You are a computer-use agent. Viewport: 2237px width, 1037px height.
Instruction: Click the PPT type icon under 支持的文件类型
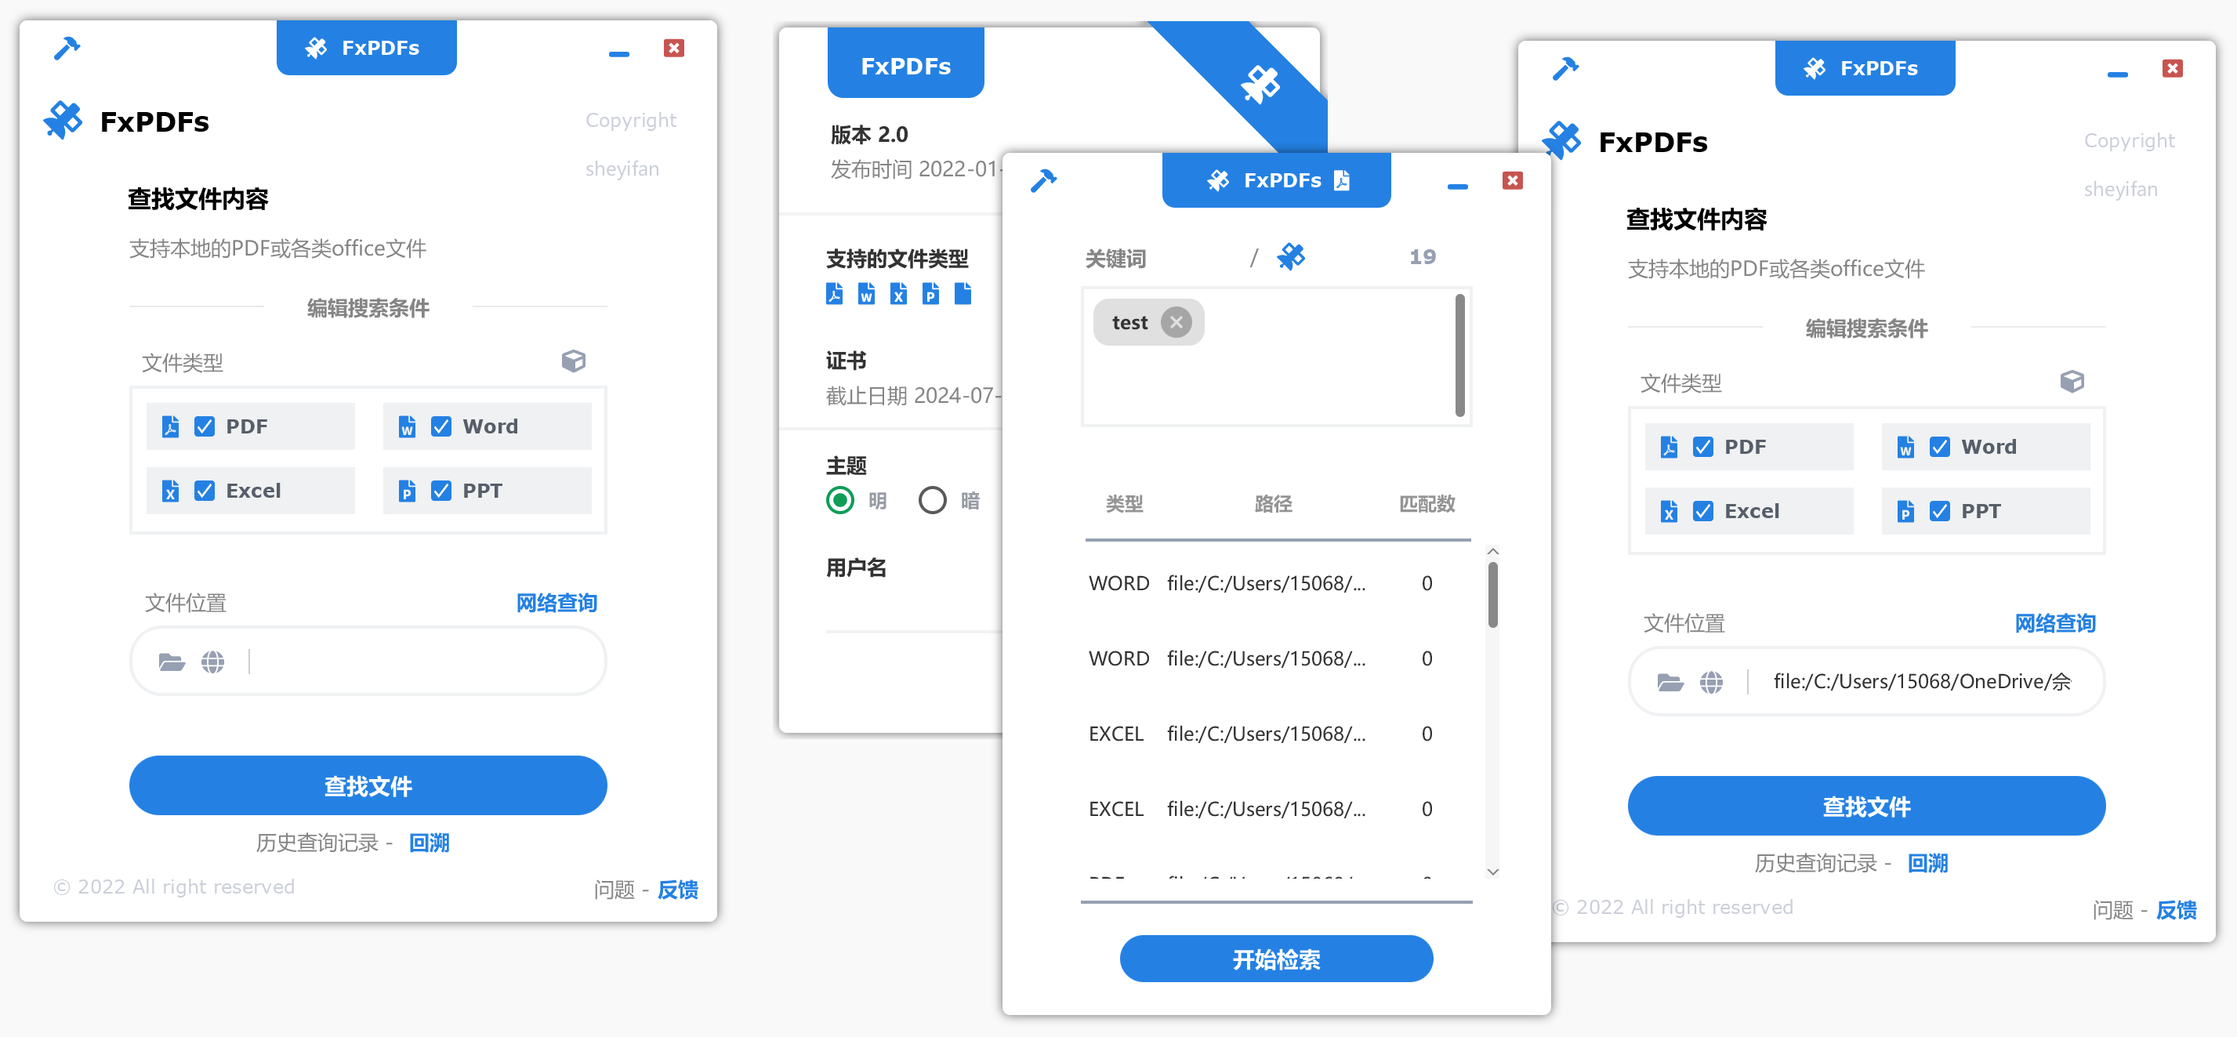[x=931, y=294]
